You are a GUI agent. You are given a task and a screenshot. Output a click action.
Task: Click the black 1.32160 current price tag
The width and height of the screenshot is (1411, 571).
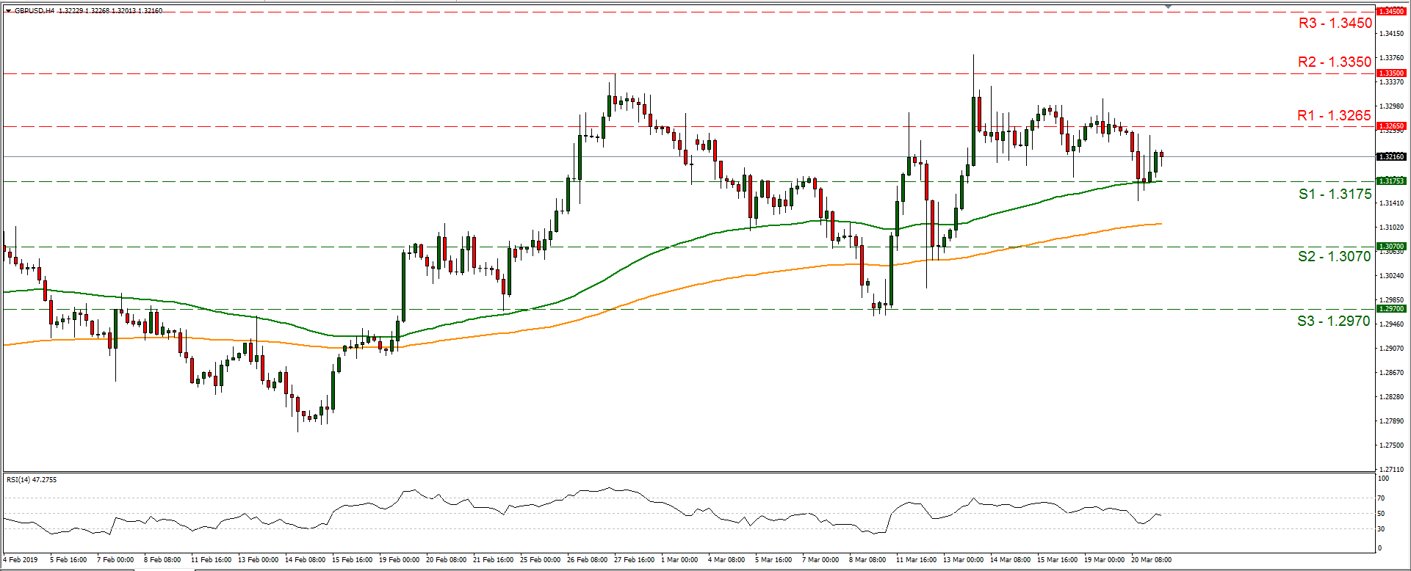tap(1390, 156)
